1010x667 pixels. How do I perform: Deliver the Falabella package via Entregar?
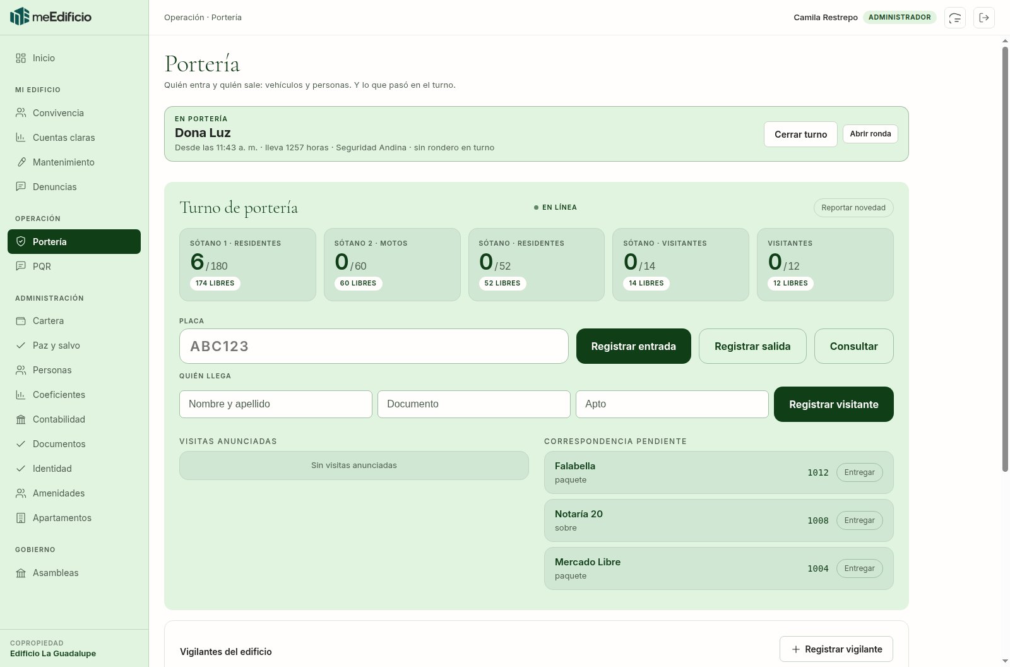click(860, 472)
